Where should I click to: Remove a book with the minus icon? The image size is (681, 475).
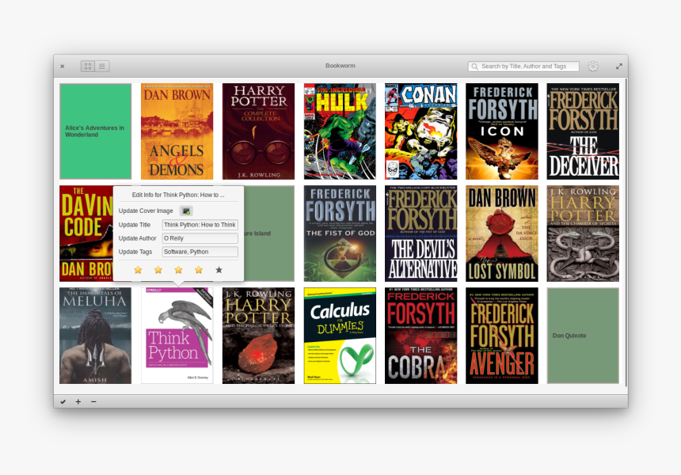click(x=93, y=401)
